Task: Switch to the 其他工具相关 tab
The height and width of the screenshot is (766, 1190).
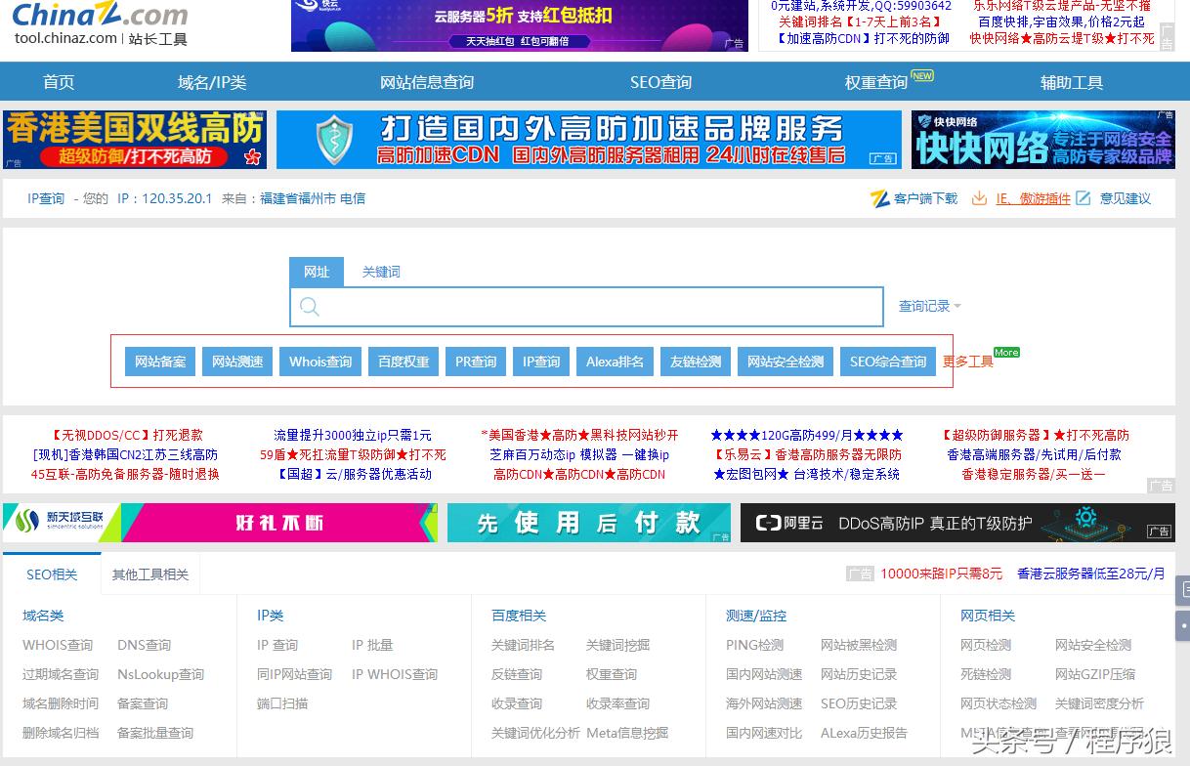Action: [151, 575]
